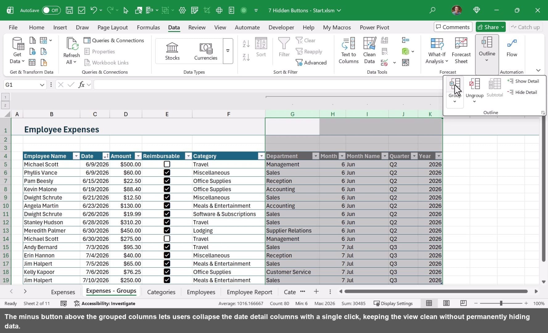Viewport: 548px width, 333px height.
Task: Open Queries & Connections pane
Action: pos(114,40)
